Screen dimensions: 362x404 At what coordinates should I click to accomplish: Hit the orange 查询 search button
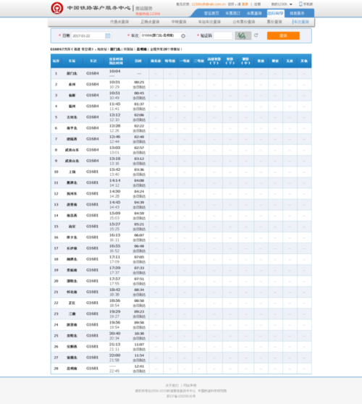pos(283,35)
